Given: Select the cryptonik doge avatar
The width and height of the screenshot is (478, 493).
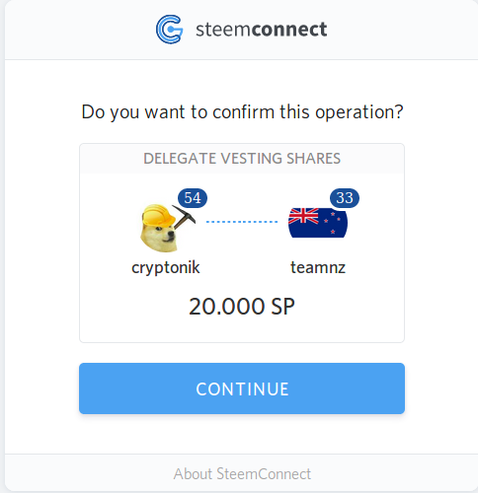Looking at the screenshot, I should [168, 228].
